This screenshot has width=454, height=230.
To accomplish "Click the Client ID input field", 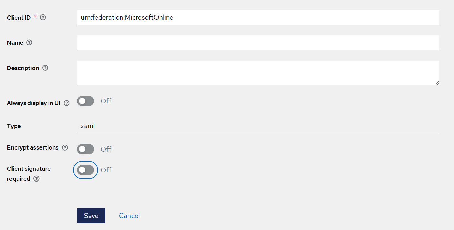I will click(x=258, y=18).
